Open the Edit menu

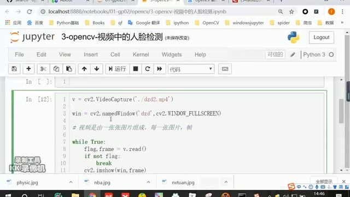[42, 55]
